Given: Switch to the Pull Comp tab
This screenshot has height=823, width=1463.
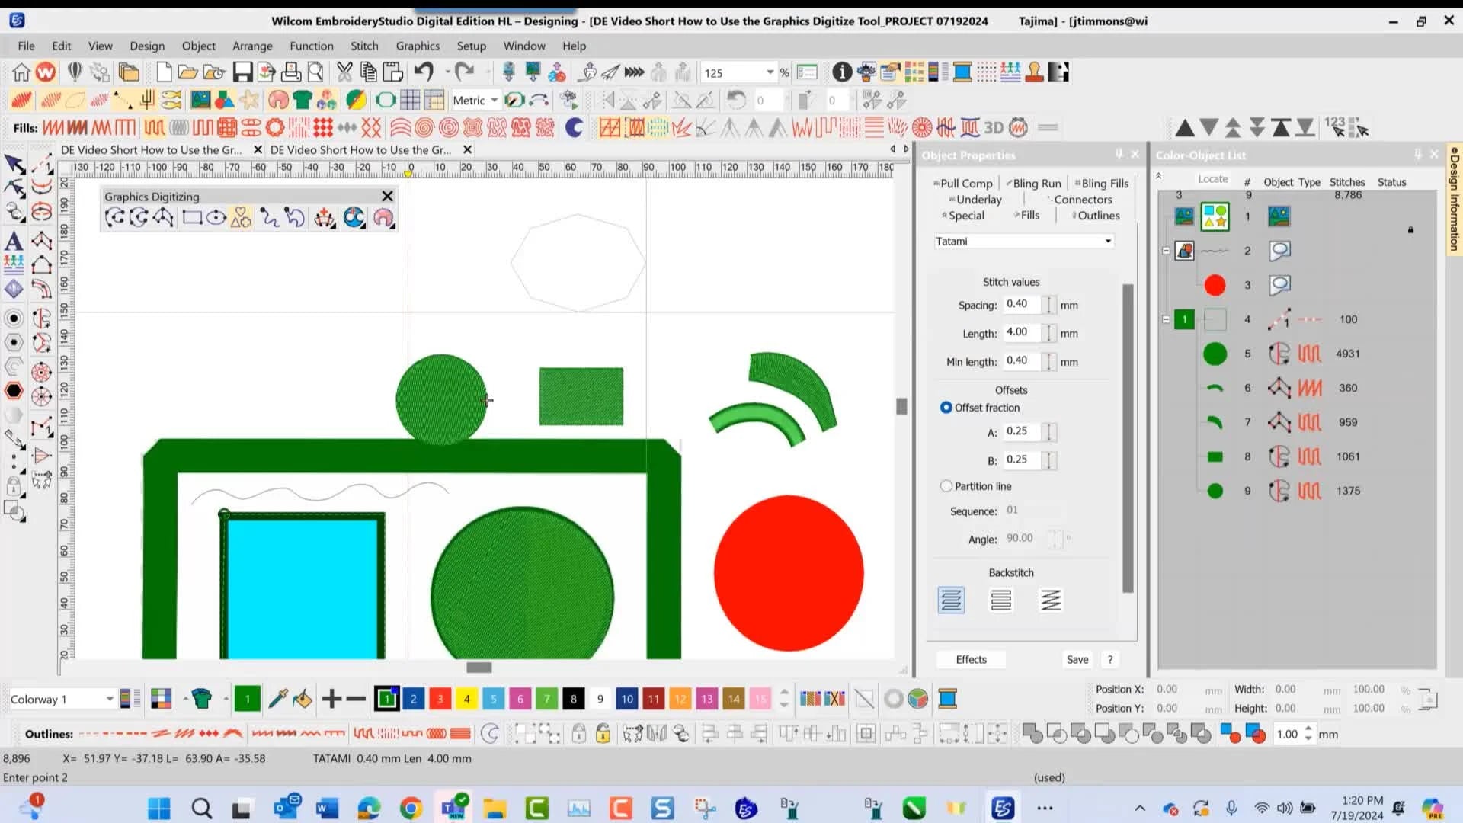Looking at the screenshot, I should 965,184.
